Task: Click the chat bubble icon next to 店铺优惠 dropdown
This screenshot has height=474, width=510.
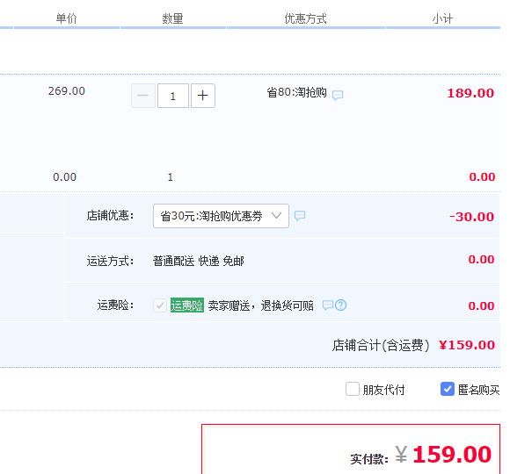Action: tap(300, 216)
